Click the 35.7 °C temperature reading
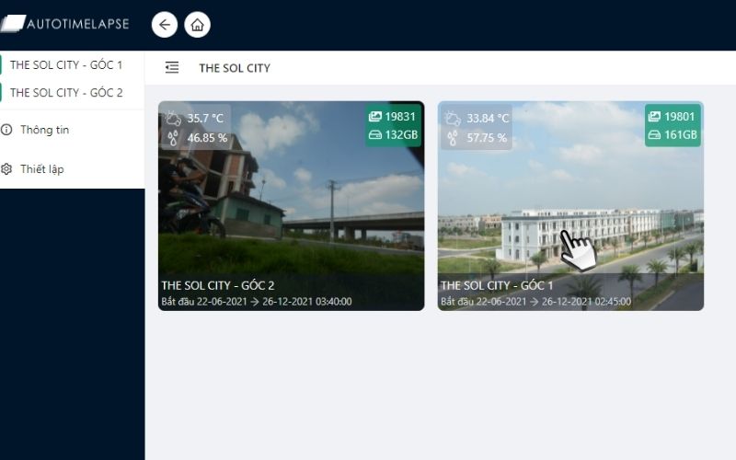736x460 pixels. (205, 119)
